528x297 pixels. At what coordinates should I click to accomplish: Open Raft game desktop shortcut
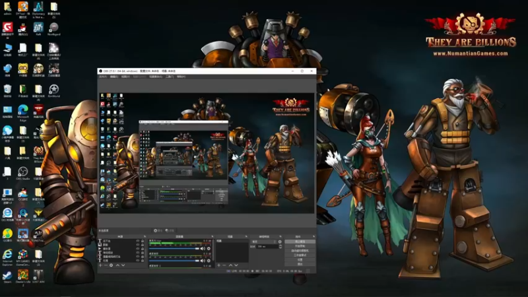38,29
